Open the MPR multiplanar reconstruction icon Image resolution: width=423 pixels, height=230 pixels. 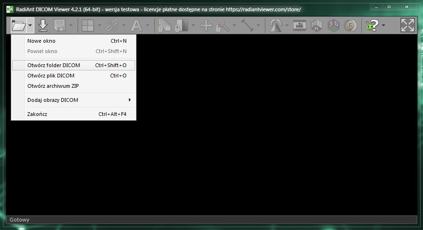(317, 25)
